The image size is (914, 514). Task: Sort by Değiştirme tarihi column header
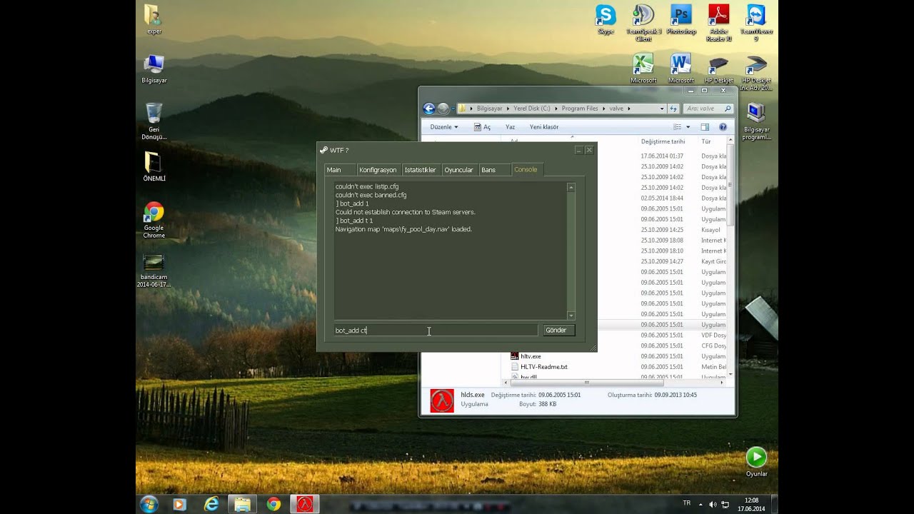point(663,141)
